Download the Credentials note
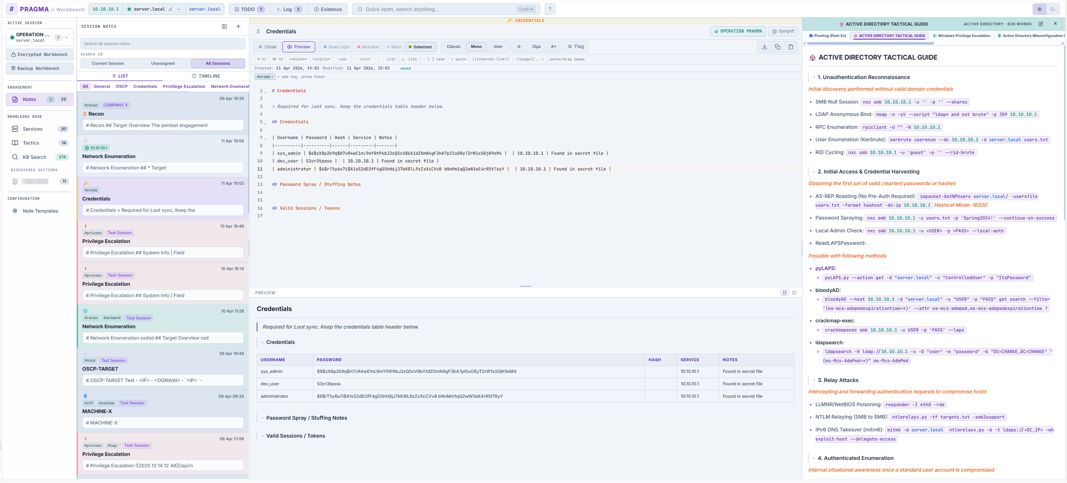The height and width of the screenshot is (483, 1067). [x=764, y=47]
